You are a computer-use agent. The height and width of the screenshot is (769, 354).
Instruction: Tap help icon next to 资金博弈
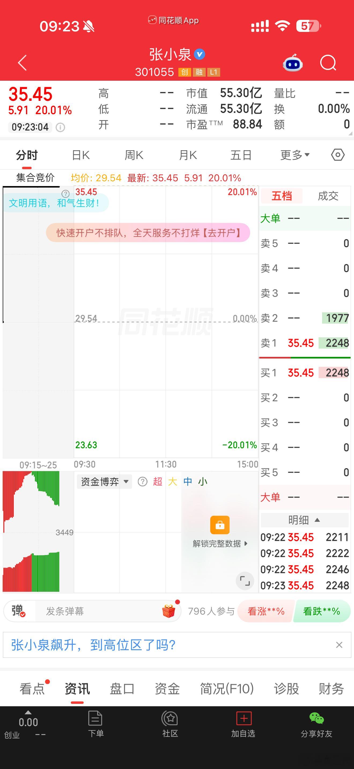click(x=142, y=482)
